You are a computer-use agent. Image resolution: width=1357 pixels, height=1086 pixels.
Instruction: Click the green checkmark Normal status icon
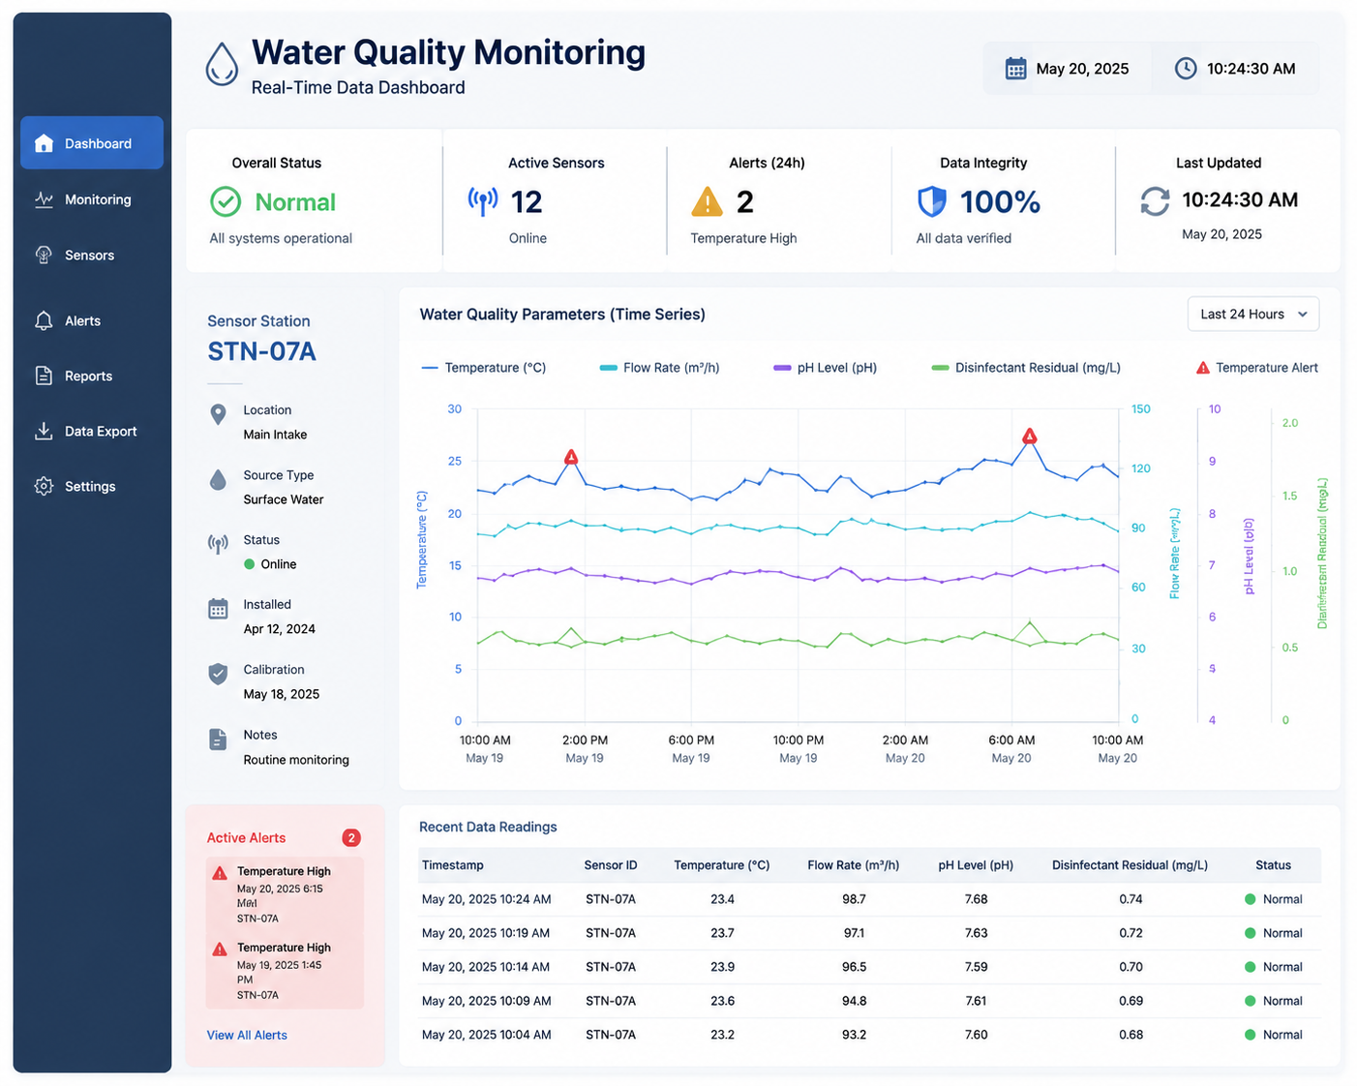[x=226, y=201]
